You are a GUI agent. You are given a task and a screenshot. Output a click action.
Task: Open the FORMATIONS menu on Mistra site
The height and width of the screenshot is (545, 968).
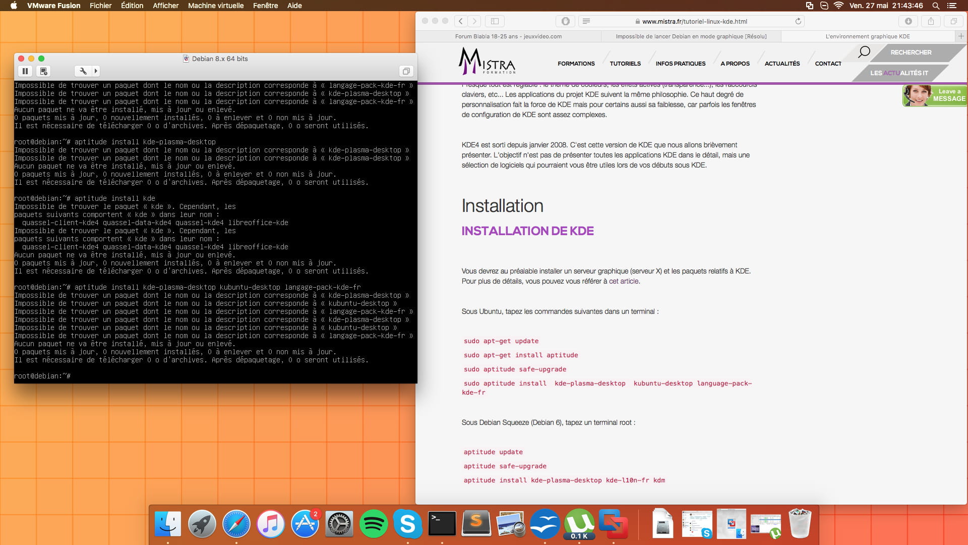pos(576,64)
